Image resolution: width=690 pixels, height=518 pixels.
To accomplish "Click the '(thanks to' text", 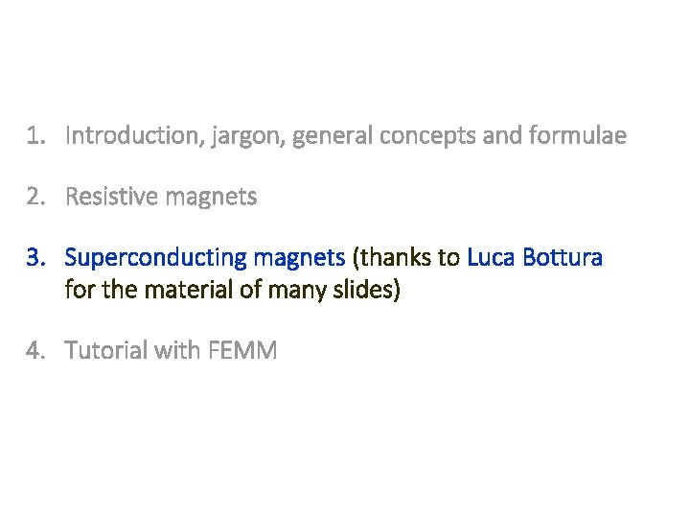I will [x=406, y=258].
